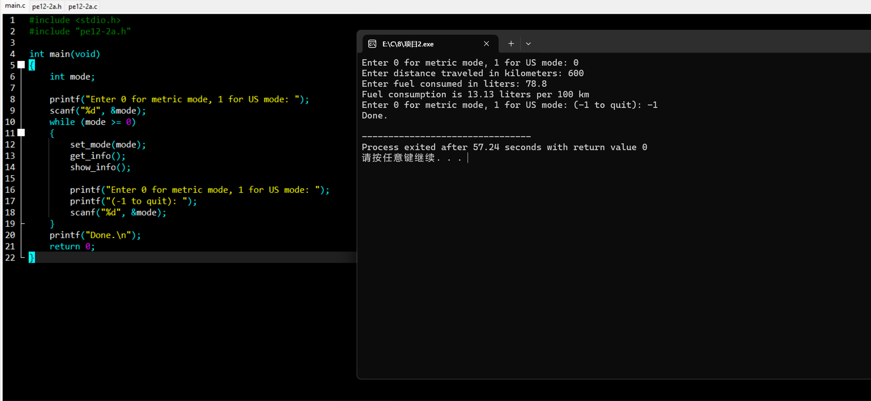Click 'Process exited after 57.24 seconds' line
The image size is (871, 401).
(505, 147)
